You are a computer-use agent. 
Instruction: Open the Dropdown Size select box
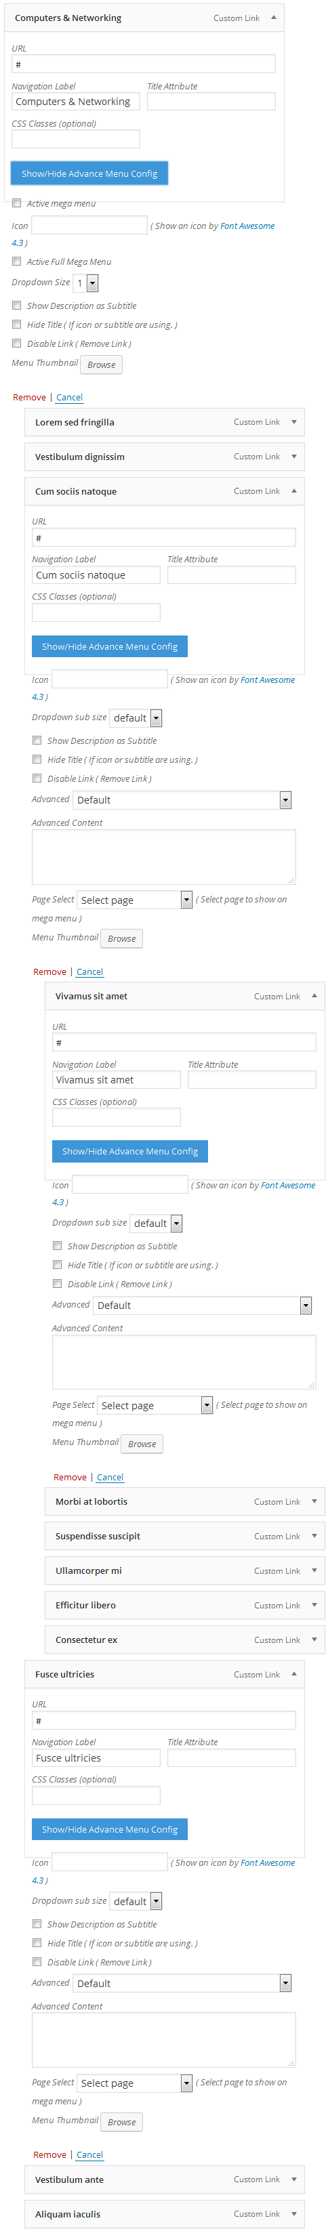(x=86, y=283)
